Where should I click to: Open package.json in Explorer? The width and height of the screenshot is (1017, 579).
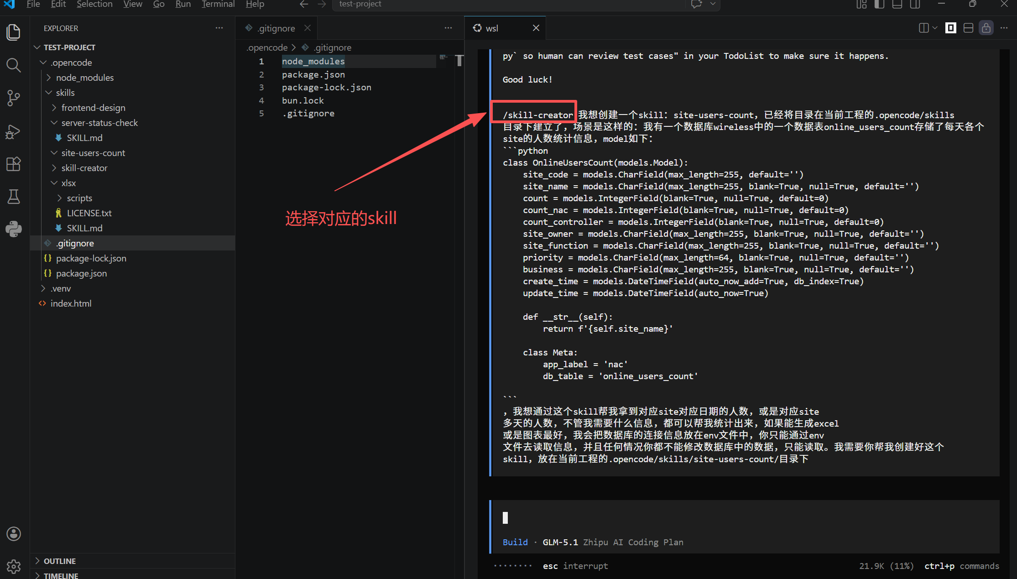click(81, 273)
